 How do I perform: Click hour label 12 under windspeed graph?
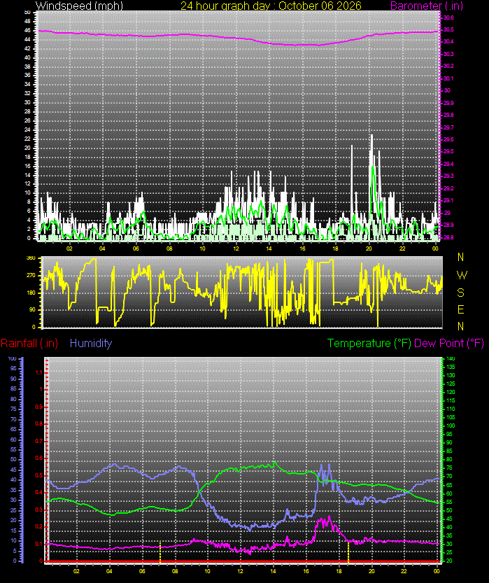click(236, 248)
